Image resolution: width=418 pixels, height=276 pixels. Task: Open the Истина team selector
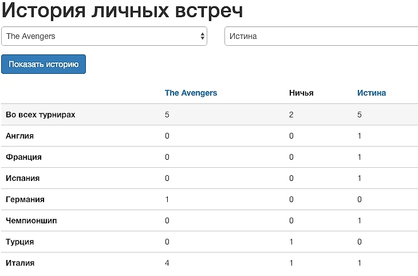tap(321, 36)
